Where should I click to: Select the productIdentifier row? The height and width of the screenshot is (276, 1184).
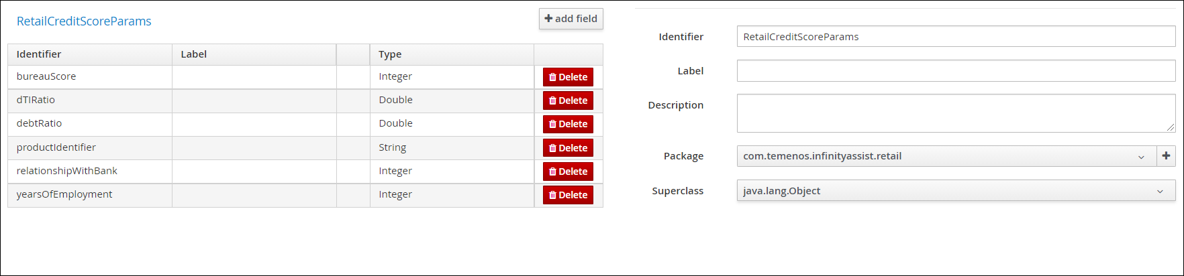pyautogui.click(x=305, y=148)
